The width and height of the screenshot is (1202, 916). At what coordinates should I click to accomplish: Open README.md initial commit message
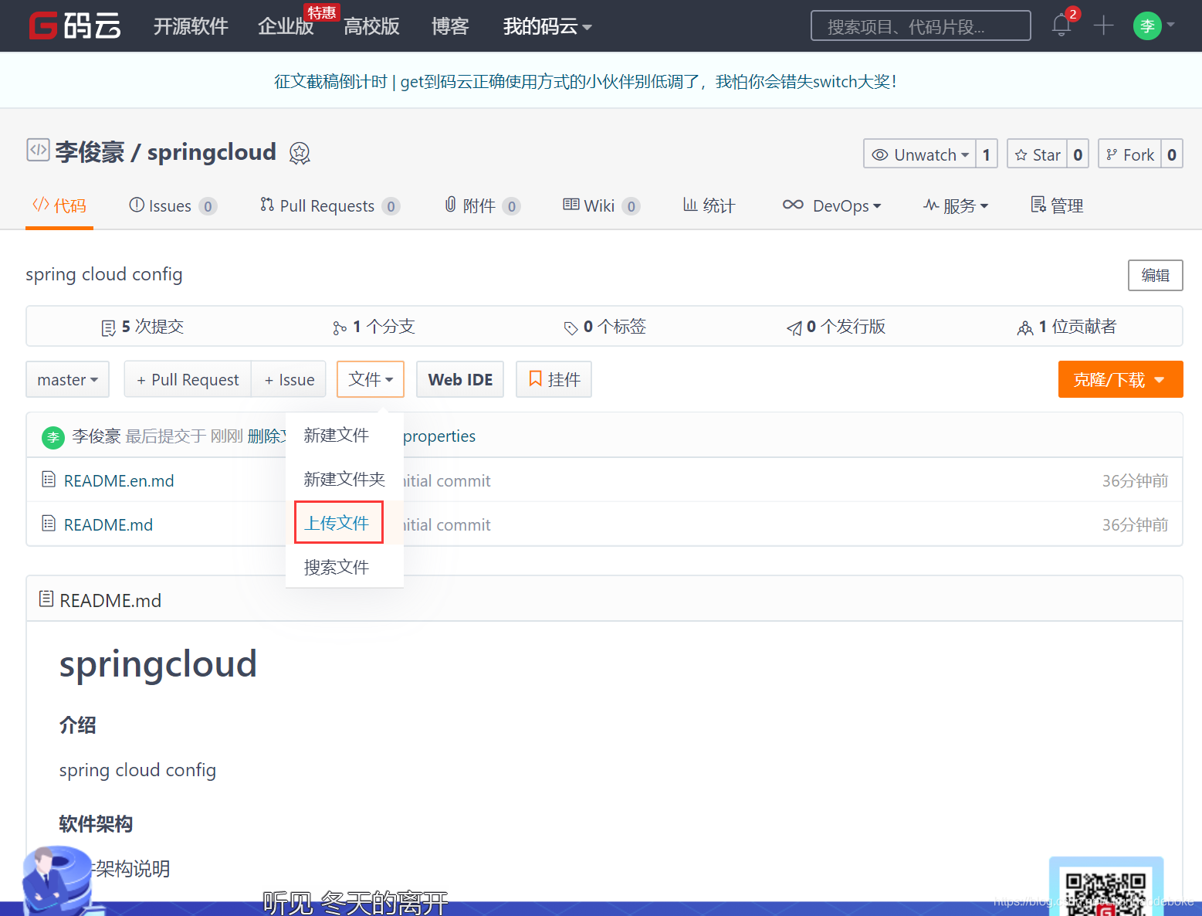447,524
